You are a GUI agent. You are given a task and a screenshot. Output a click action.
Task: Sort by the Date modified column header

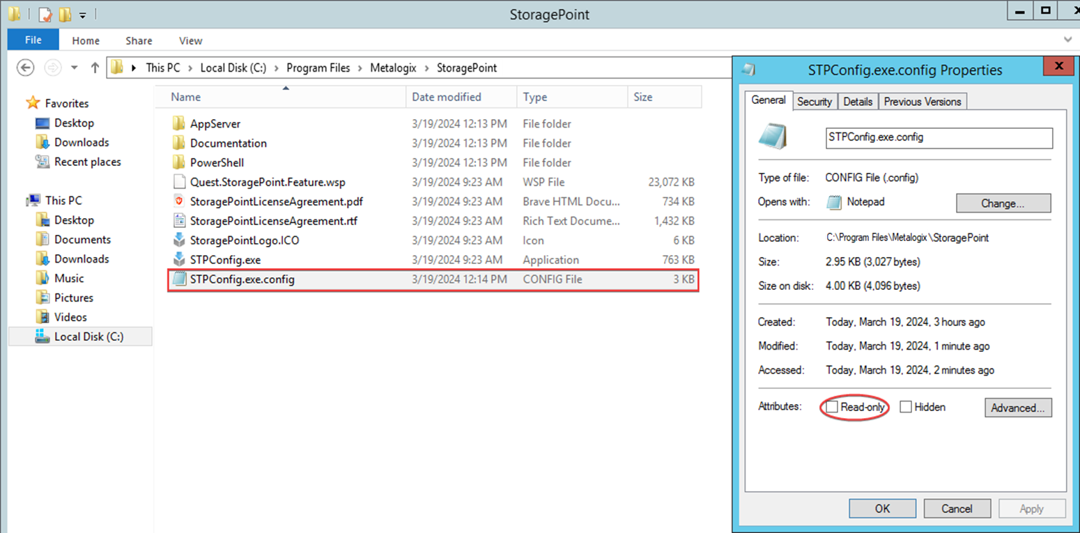click(462, 97)
